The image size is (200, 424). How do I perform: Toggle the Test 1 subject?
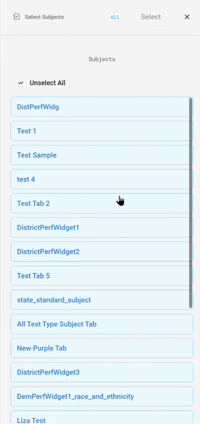[102, 131]
